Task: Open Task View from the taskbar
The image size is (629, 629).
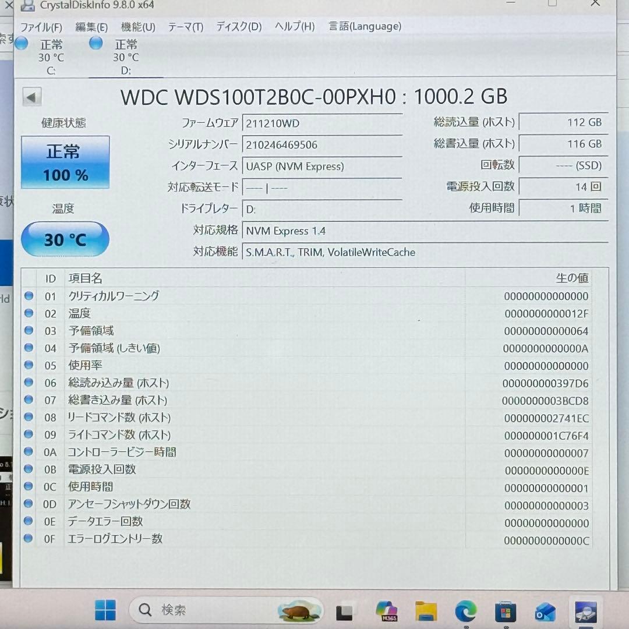Action: 344,612
